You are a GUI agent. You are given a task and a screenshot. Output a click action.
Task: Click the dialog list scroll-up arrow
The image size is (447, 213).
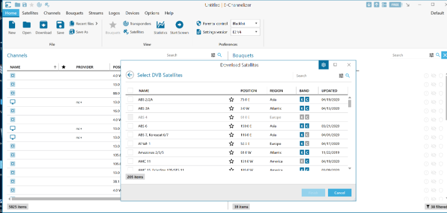click(x=350, y=98)
